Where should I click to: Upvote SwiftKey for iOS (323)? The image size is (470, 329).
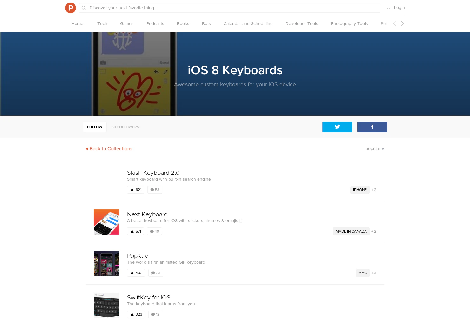[136, 314]
